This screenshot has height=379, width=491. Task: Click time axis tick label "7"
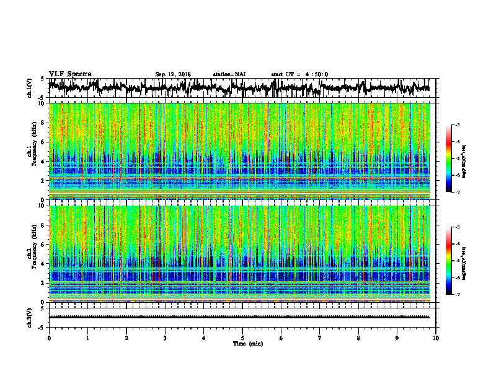click(x=320, y=338)
